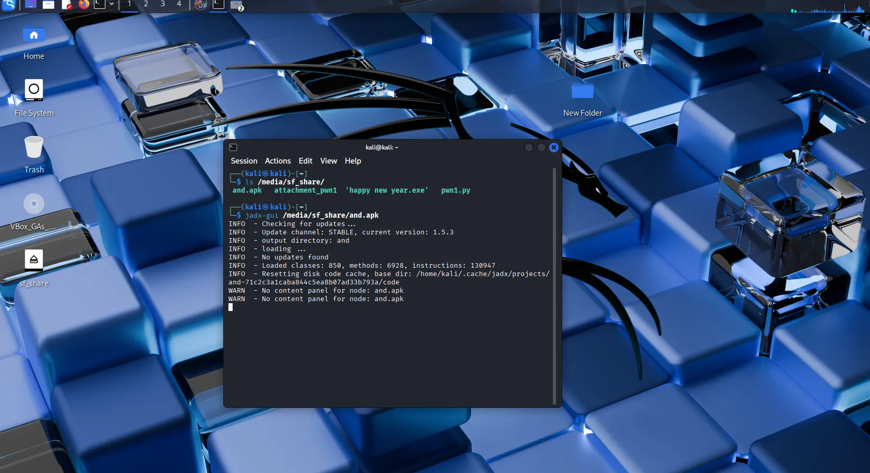Open the file manager from the taskbar
Viewport: 870px width, 473px height.
[49, 5]
